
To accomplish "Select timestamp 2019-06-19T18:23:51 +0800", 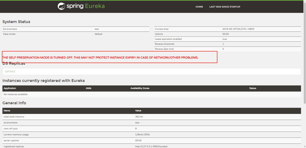I will (x=238, y=29).
